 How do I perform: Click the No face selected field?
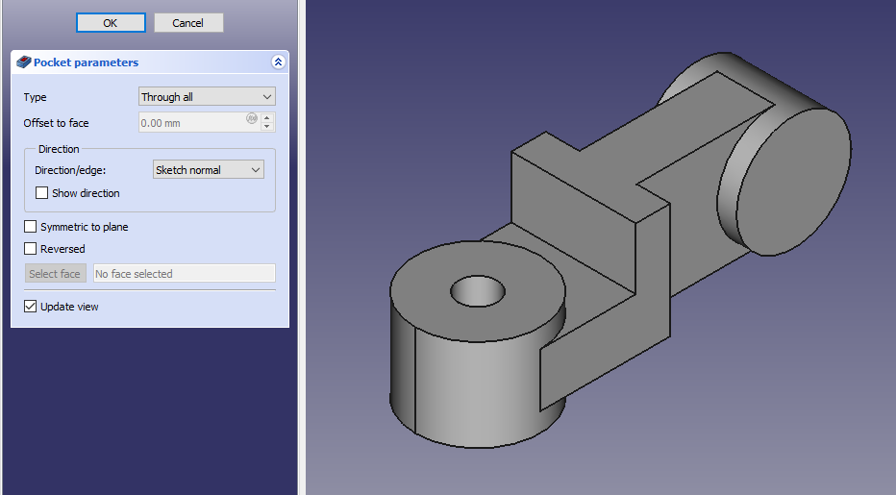(185, 274)
